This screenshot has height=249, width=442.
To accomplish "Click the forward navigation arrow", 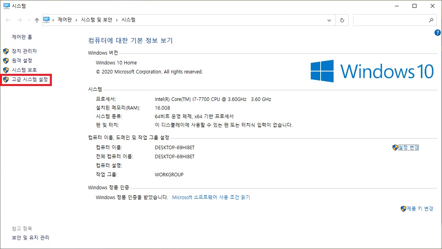I will pyautogui.click(x=20, y=20).
